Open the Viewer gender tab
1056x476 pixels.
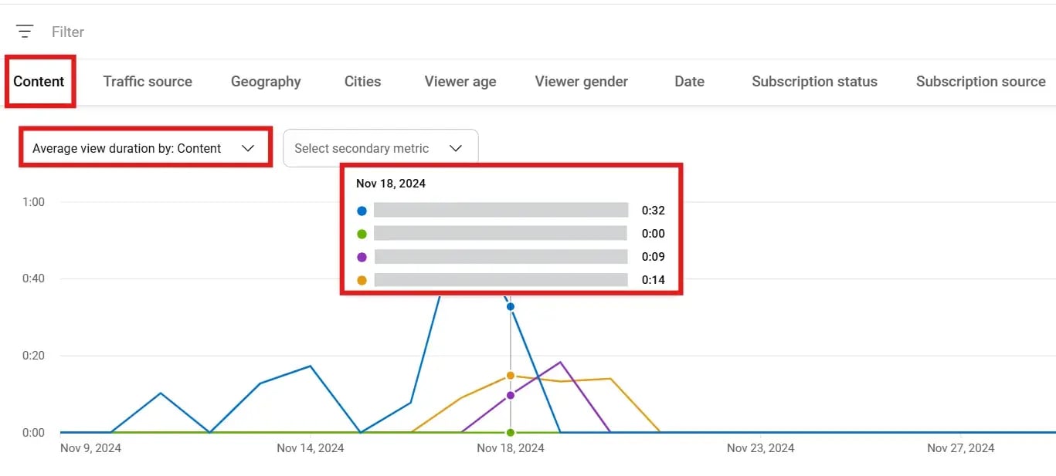tap(581, 82)
